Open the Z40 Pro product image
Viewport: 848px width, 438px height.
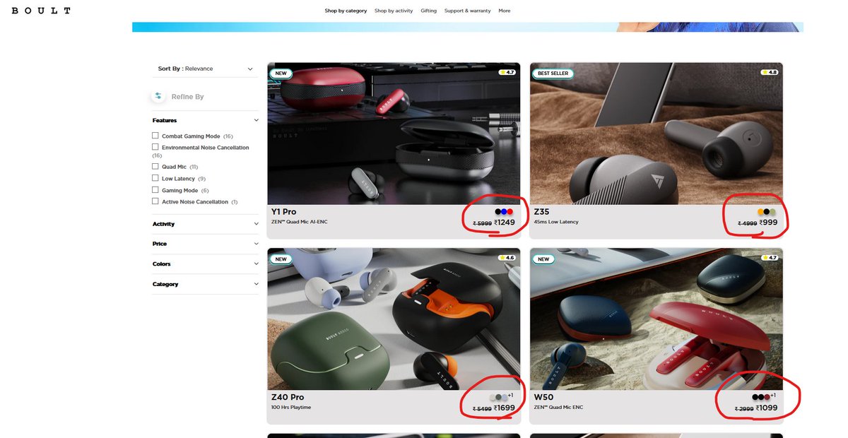pyautogui.click(x=394, y=319)
